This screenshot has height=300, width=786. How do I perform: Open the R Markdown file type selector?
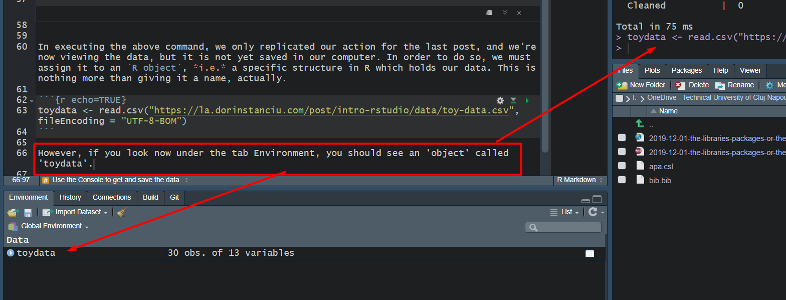click(x=579, y=180)
